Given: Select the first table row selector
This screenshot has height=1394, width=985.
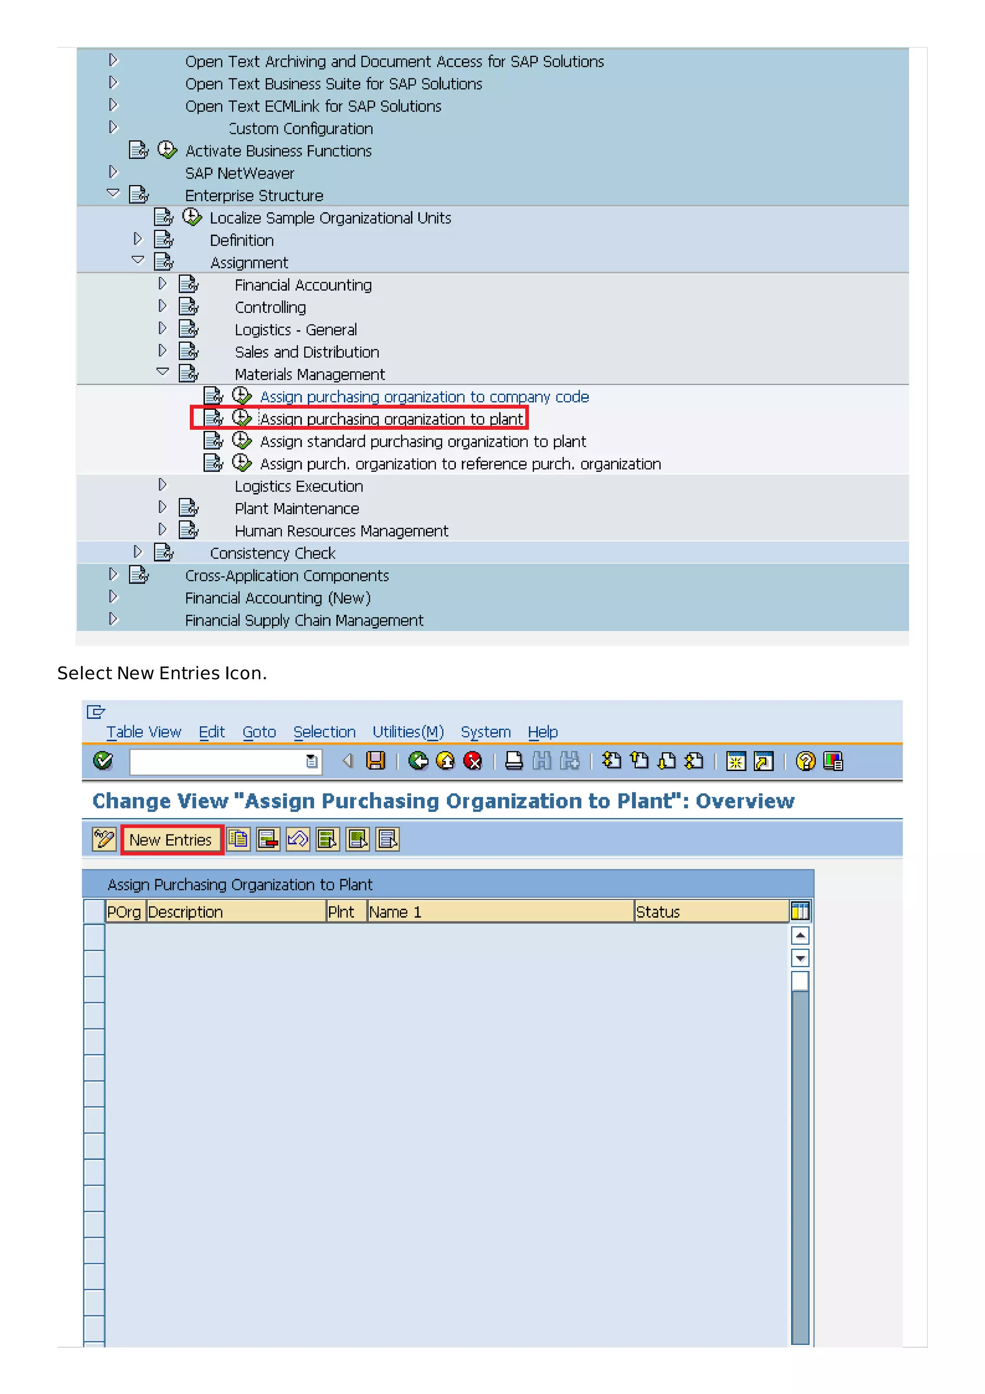Looking at the screenshot, I should click(94, 937).
